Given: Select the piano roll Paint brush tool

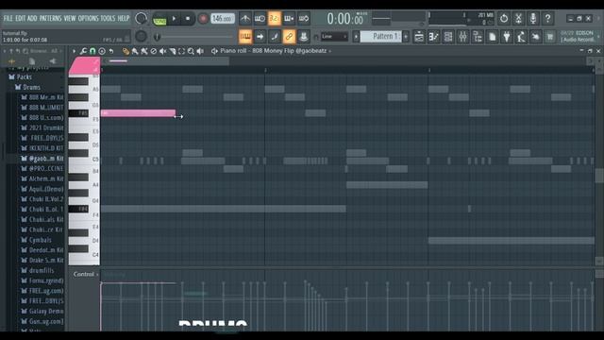Looking at the screenshot, I should 135,51.
